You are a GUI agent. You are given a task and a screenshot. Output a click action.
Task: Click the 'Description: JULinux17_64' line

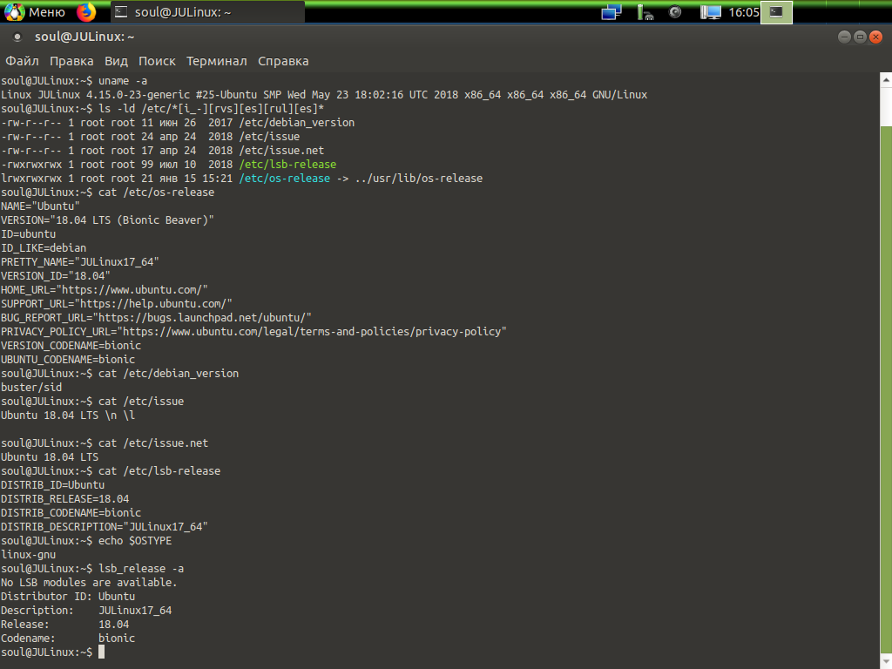point(86,611)
